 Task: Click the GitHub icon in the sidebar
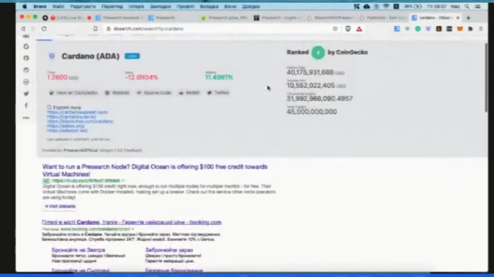(26, 59)
